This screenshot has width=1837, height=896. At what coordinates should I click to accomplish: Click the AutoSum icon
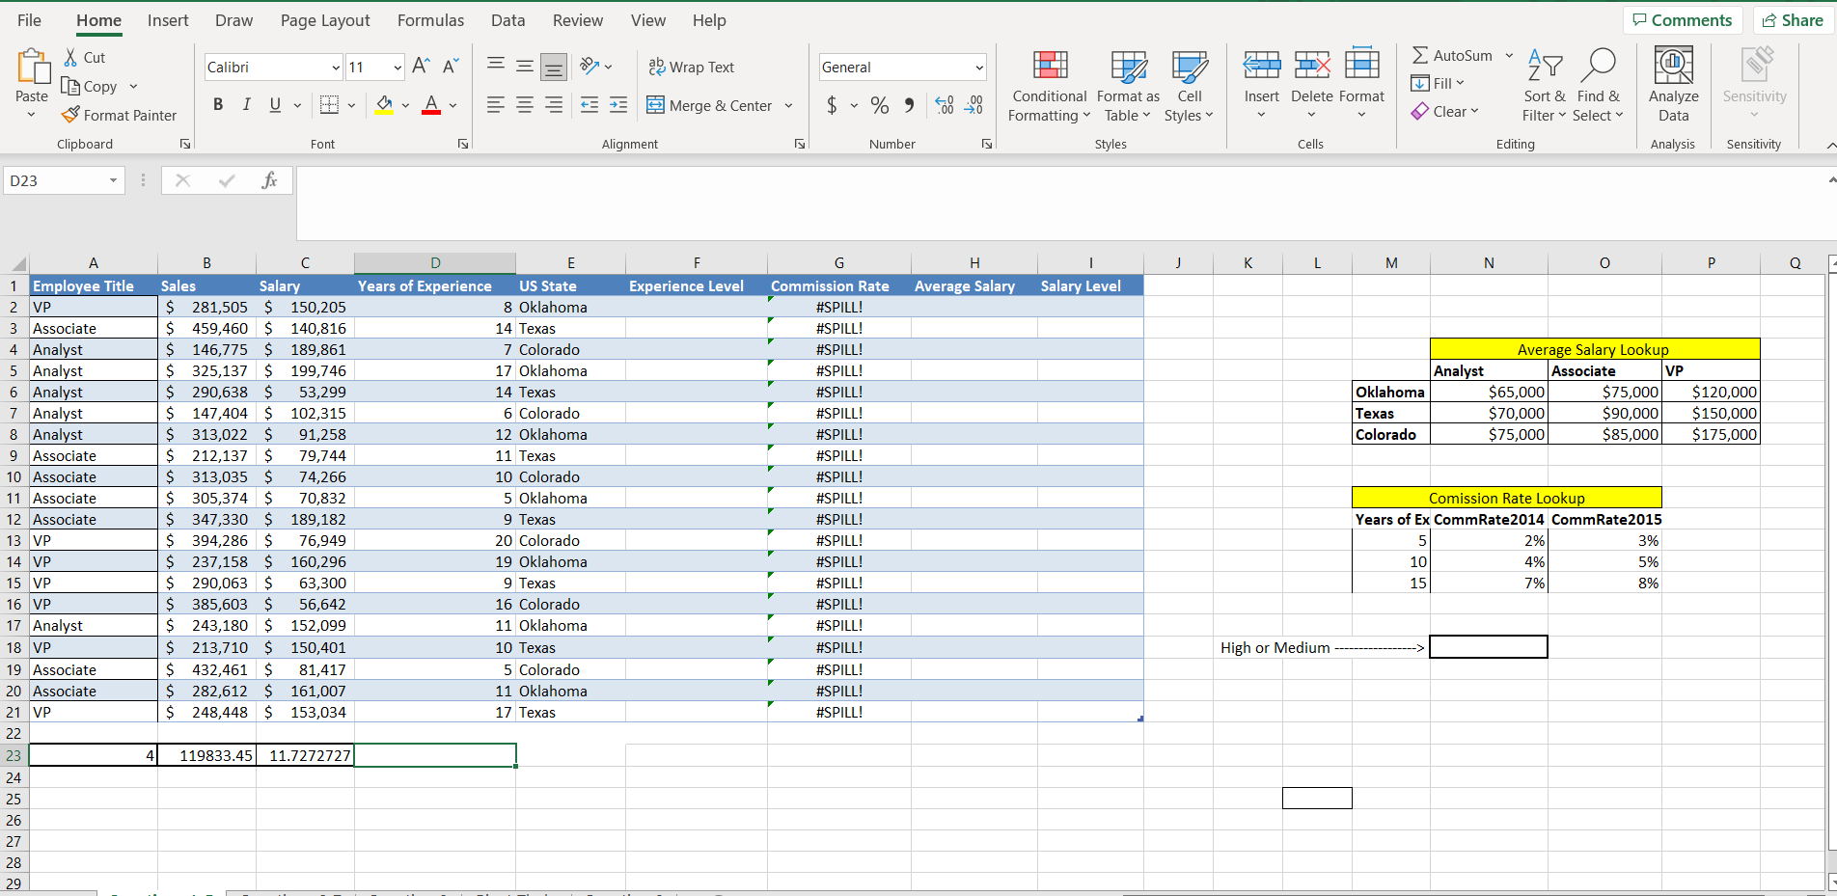[x=1422, y=55]
